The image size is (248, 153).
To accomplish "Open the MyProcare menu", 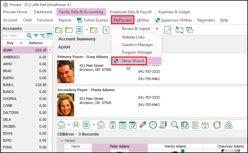I will click(123, 20).
